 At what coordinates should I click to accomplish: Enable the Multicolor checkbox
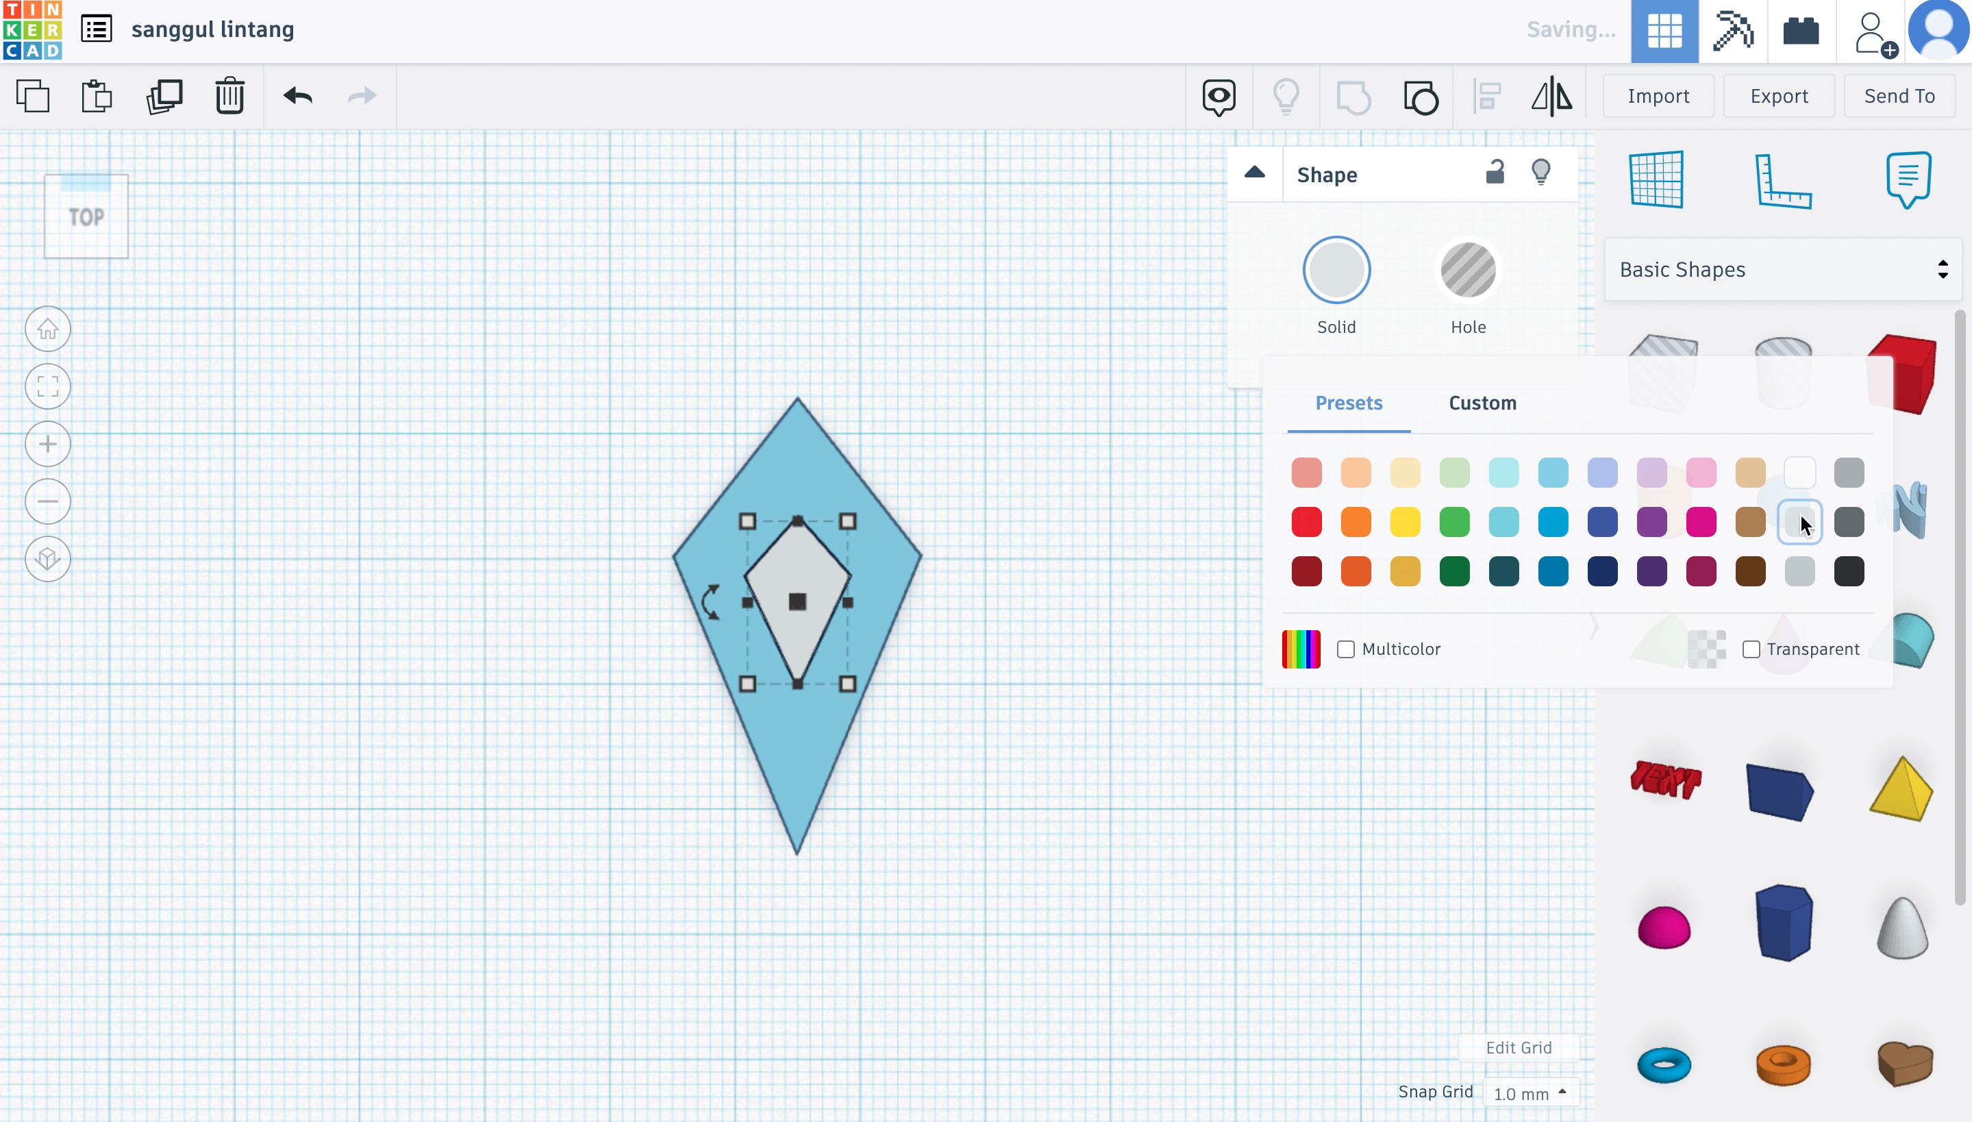pos(1345,649)
